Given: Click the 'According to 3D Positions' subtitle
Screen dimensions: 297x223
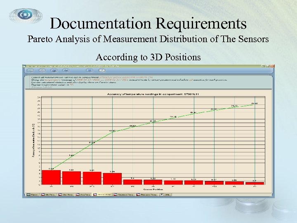Looking at the screenshot, I should pos(148,57).
